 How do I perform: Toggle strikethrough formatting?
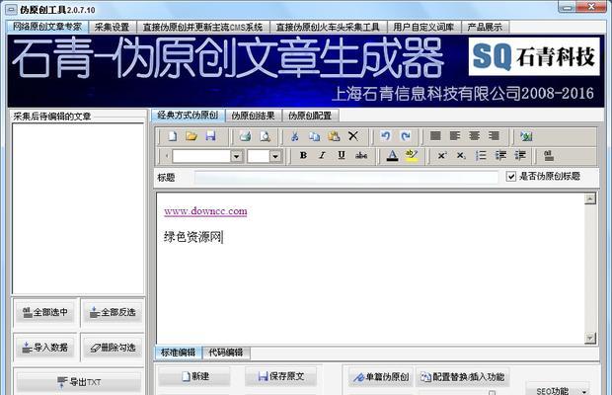tap(361, 155)
